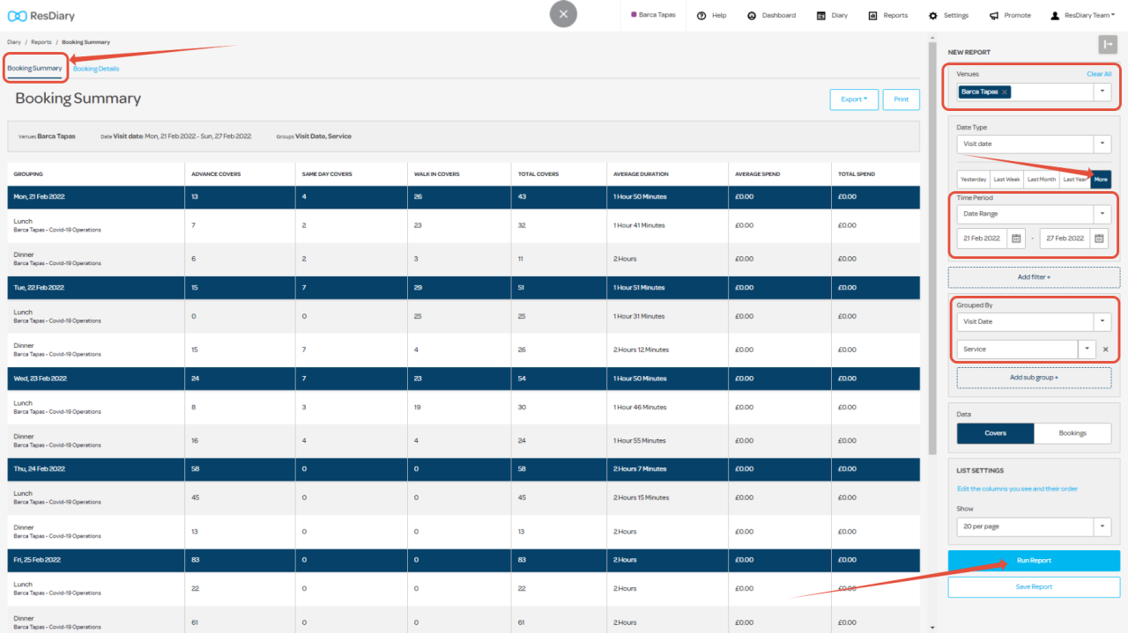Open the calendar picker for start date

click(1016, 239)
